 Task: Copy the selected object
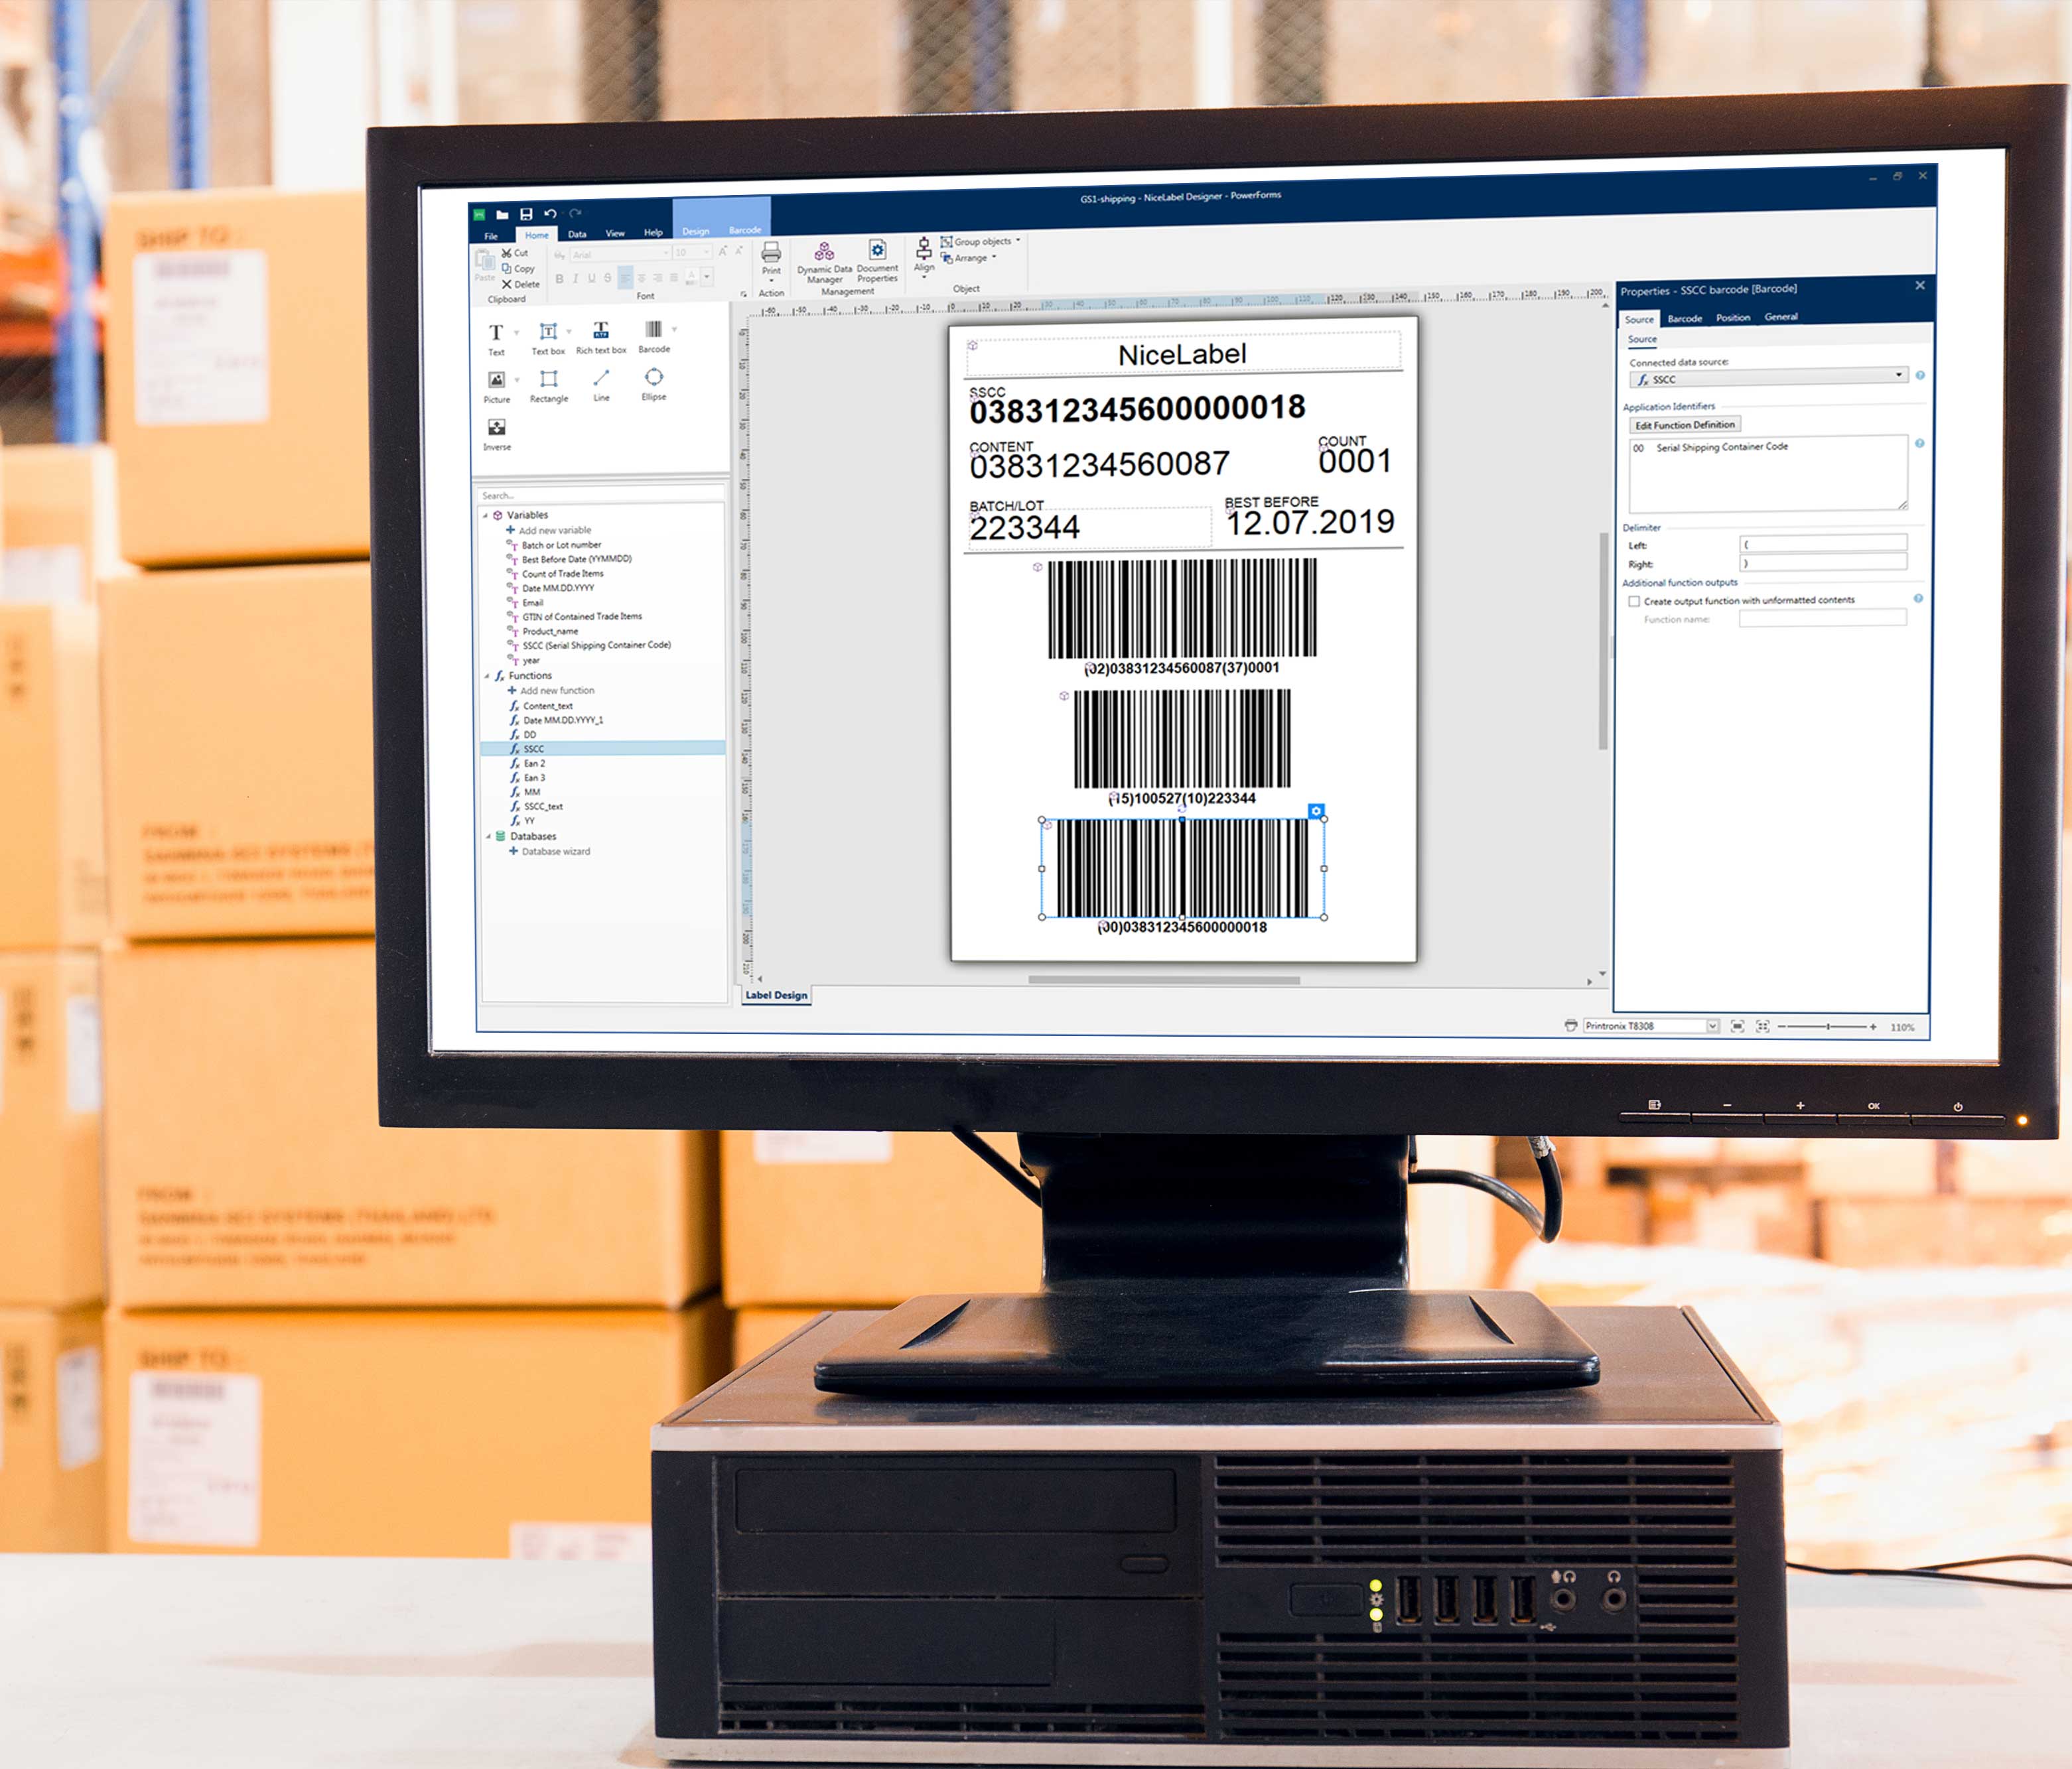[518, 268]
